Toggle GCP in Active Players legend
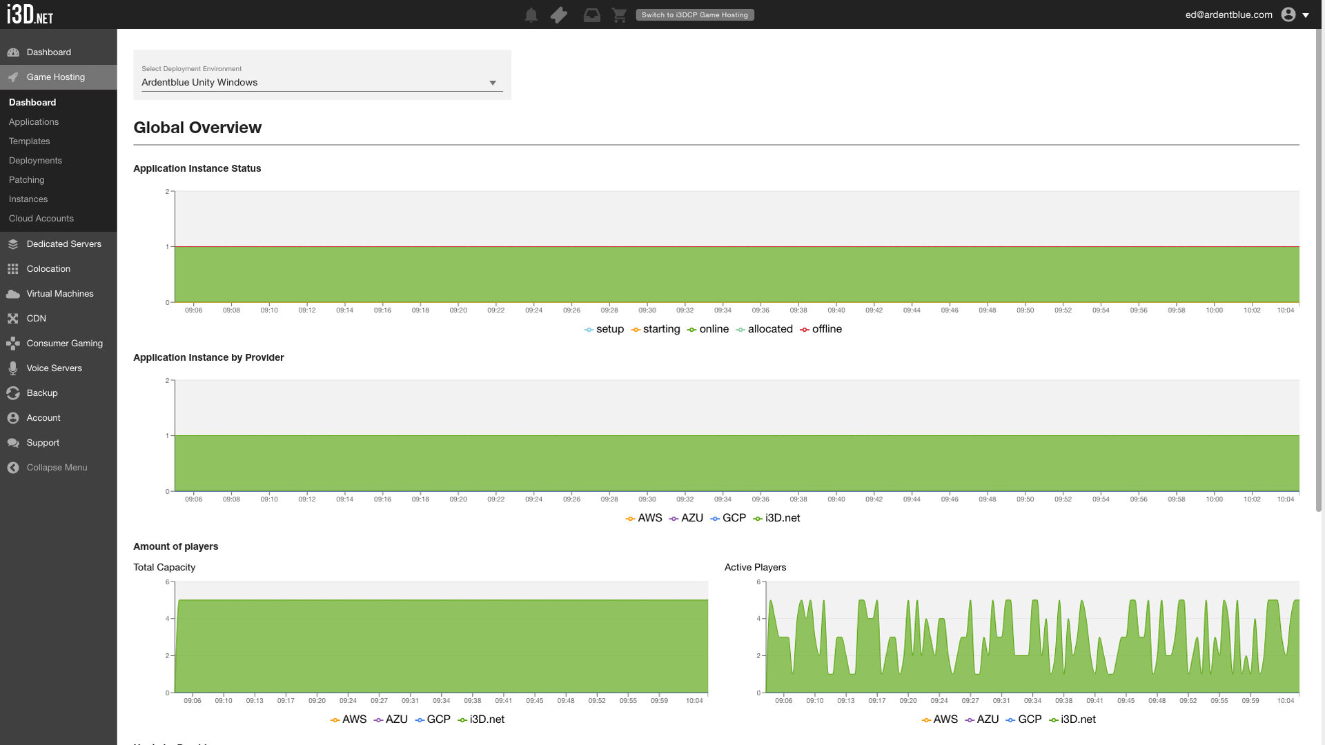Image resolution: width=1325 pixels, height=745 pixels. point(1023,719)
